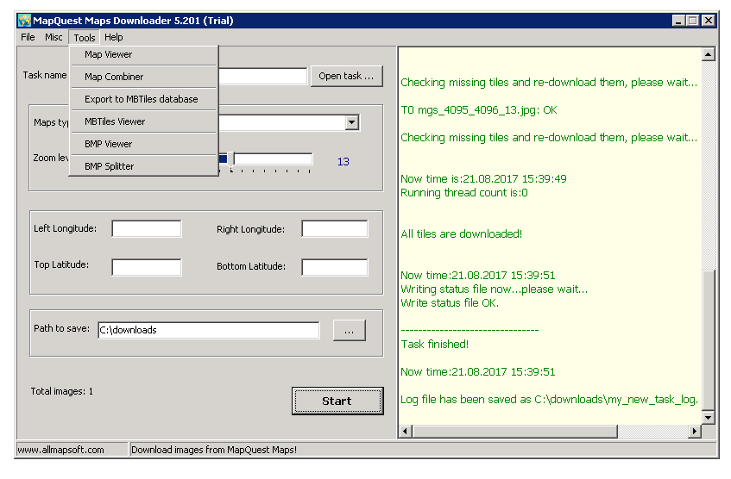Viewport: 731px width, 479px height.
Task: Click in the Task name field
Action: [x=263, y=76]
